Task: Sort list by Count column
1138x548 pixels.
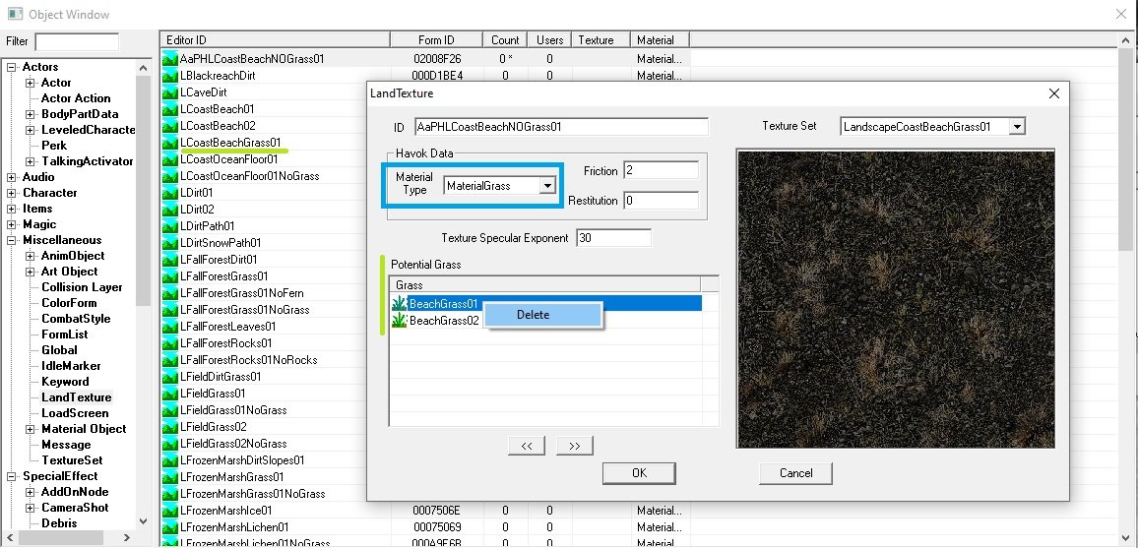Action: [504, 40]
